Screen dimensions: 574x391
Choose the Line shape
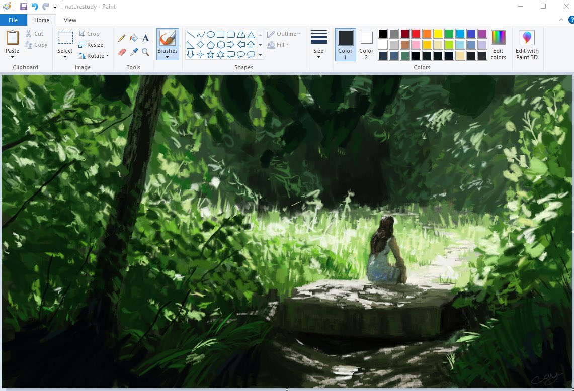click(x=190, y=35)
